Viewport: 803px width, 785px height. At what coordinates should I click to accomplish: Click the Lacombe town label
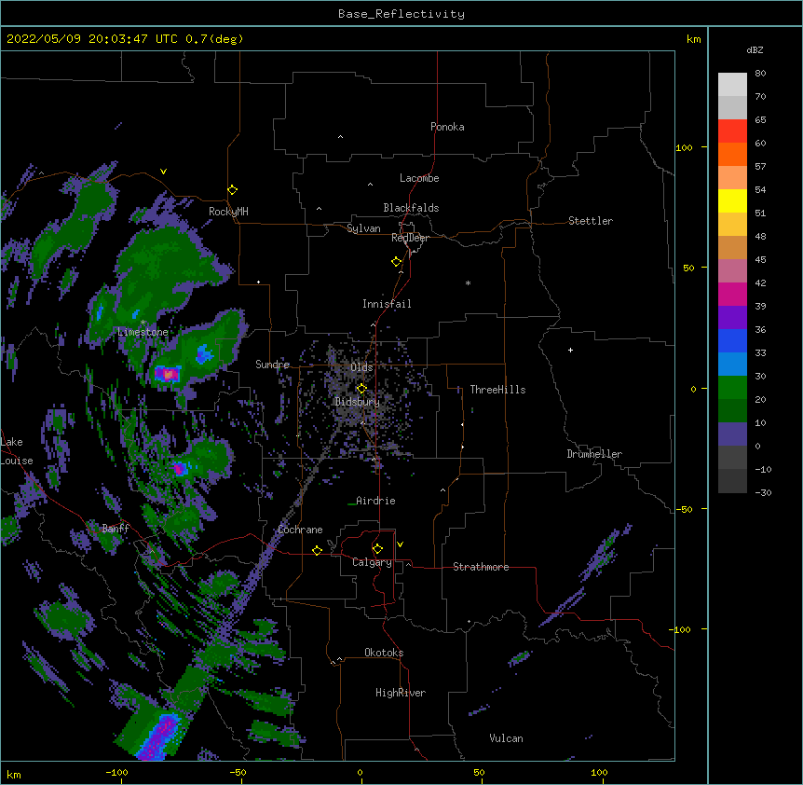point(419,178)
